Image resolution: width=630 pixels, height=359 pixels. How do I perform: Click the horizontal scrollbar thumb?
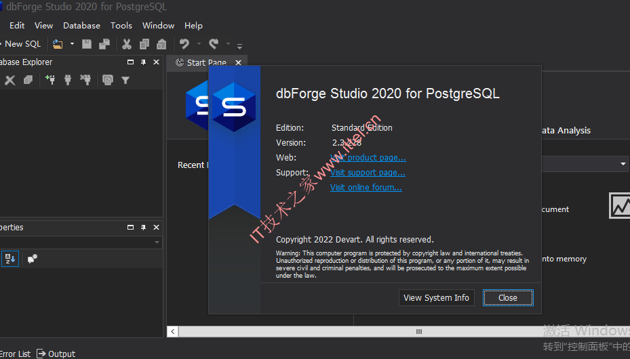coord(404,331)
